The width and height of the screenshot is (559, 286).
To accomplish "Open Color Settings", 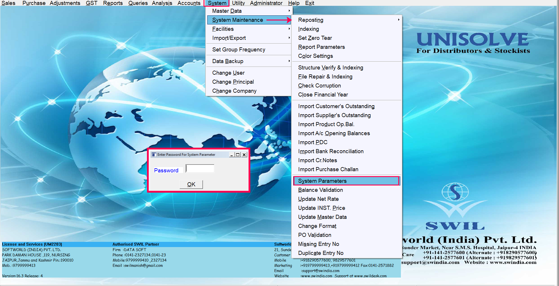I will pos(347,56).
